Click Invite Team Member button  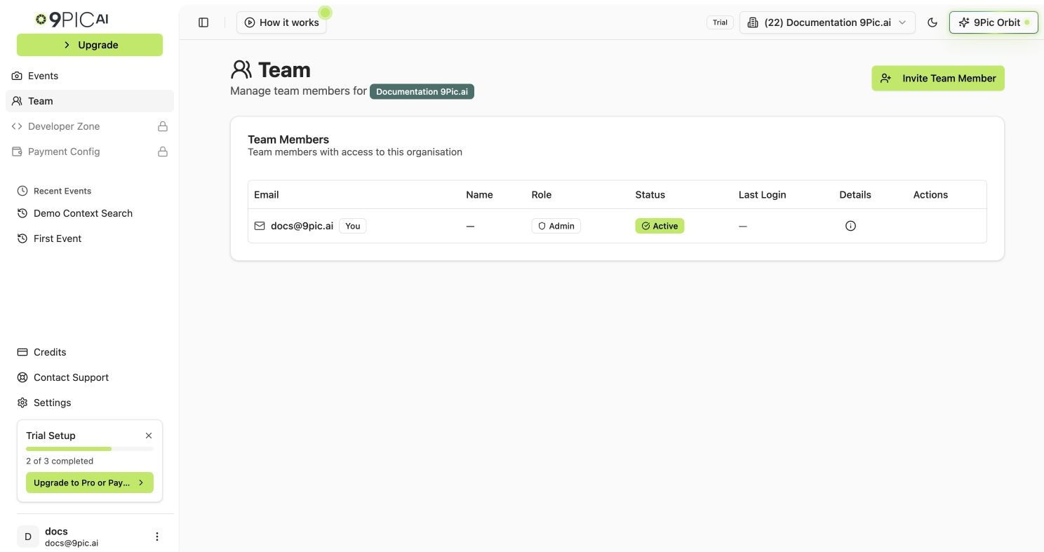point(938,79)
